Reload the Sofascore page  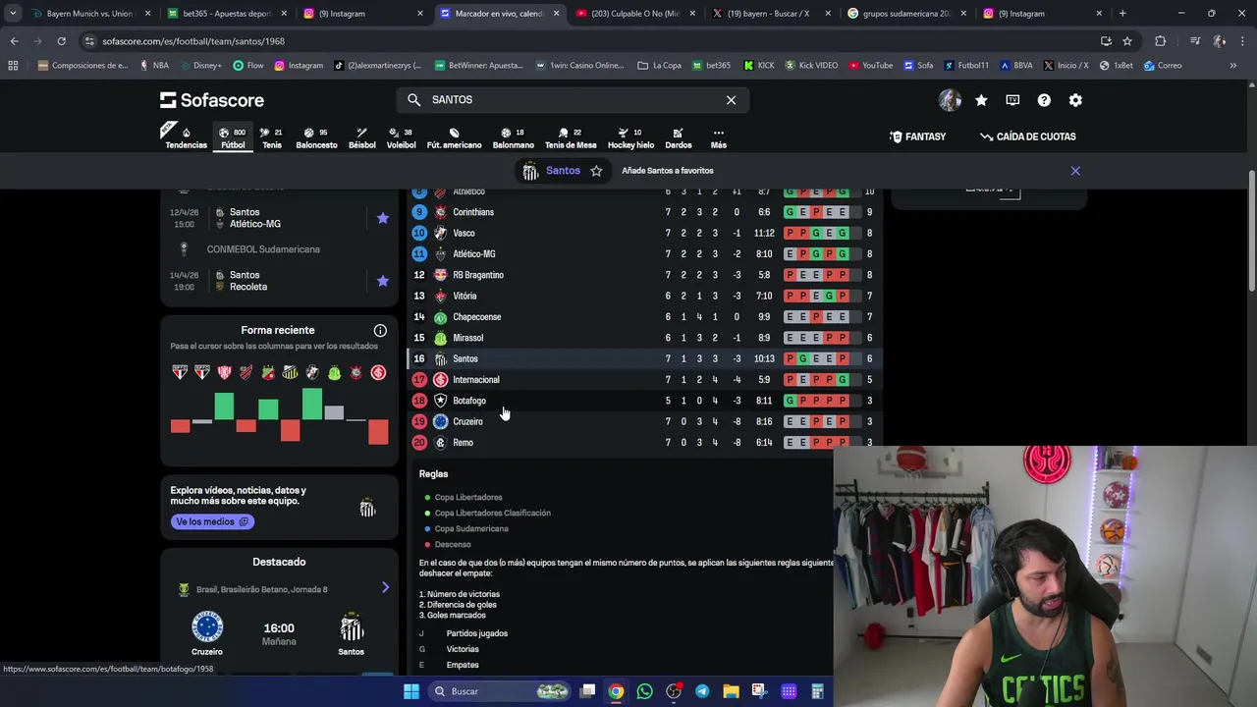[x=61, y=41]
